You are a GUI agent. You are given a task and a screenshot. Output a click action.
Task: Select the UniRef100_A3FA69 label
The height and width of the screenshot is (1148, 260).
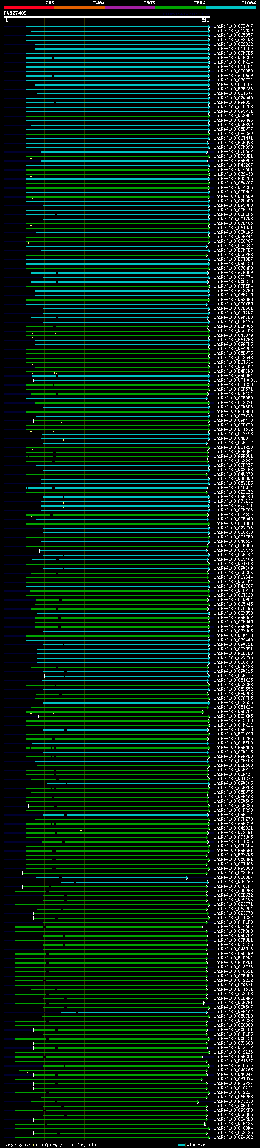233,75
